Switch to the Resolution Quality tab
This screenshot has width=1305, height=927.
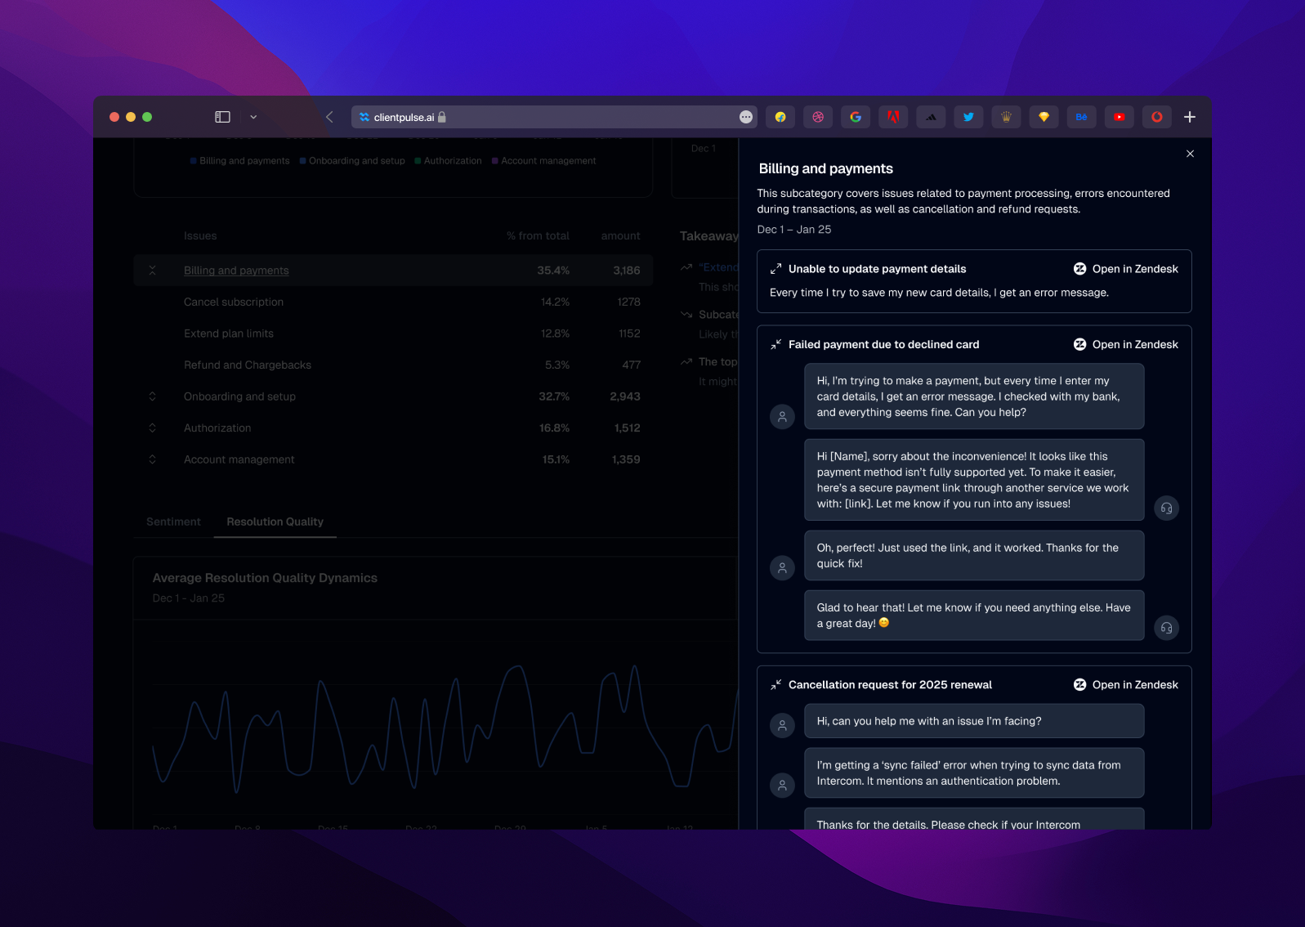pos(275,522)
